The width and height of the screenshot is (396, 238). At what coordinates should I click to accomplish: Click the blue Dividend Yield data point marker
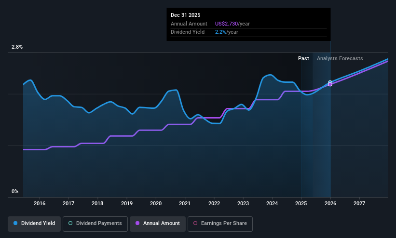tap(330, 82)
